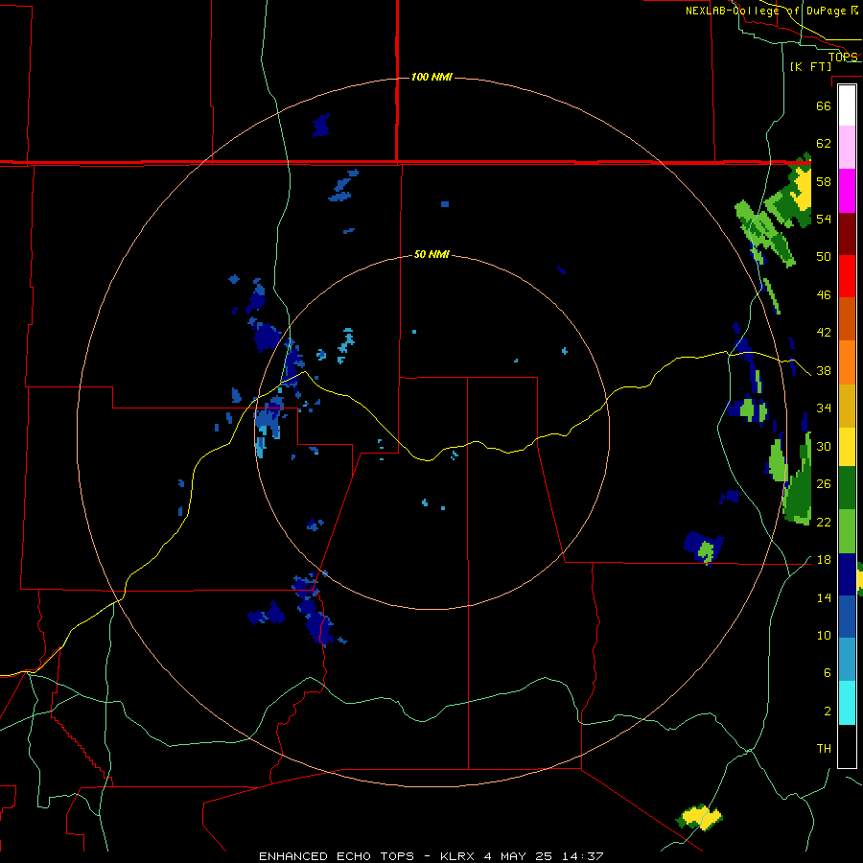Screen dimensions: 863x863
Task: Click legend value "26"
Action: click(824, 484)
